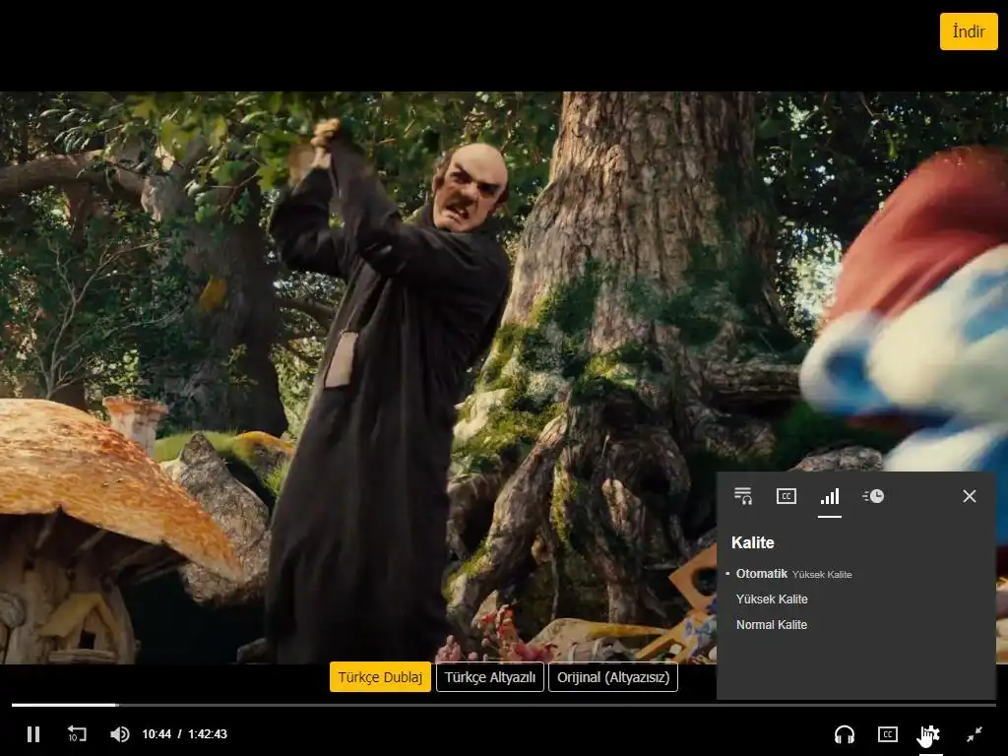1008x756 pixels.
Task: Seek along the video progress bar
Action: [x=504, y=705]
